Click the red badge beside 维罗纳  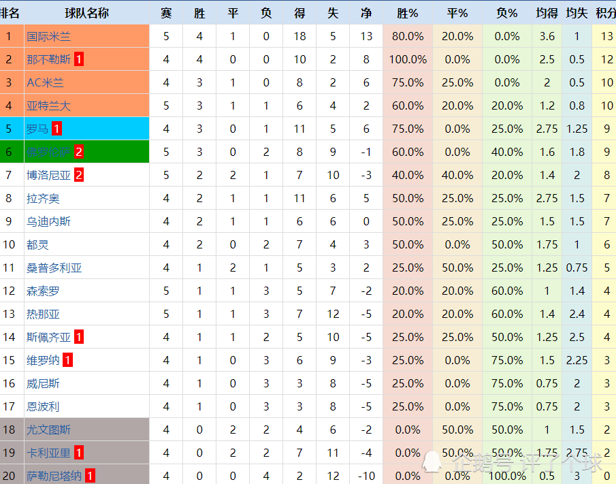pos(67,360)
